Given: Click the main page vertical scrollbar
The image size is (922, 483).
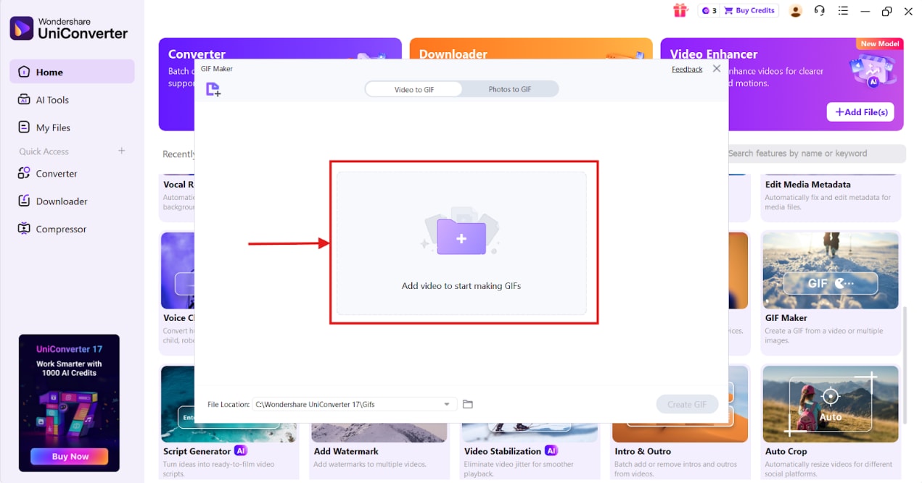Looking at the screenshot, I should [904, 364].
